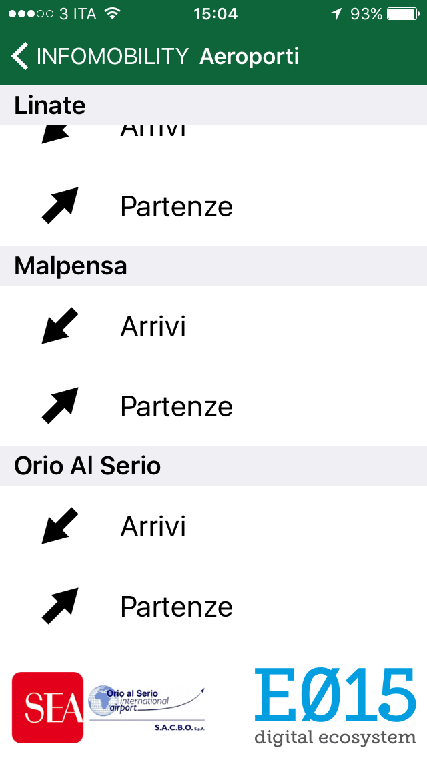Screen dimensions: 427x758
Task: Tap the back chevron arrow
Action: pyautogui.click(x=20, y=57)
